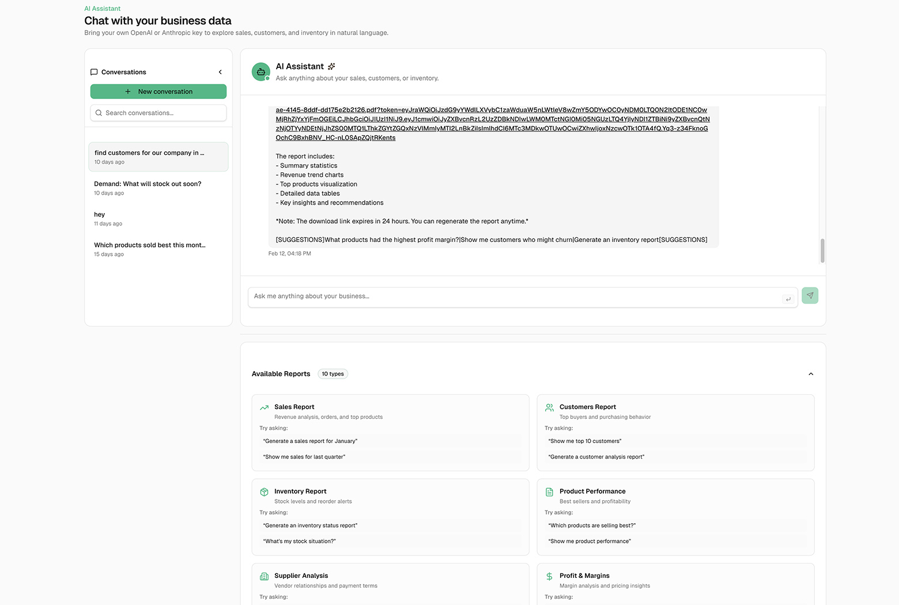899x605 pixels.
Task: Click the Product Performance document icon
Action: tap(549, 491)
